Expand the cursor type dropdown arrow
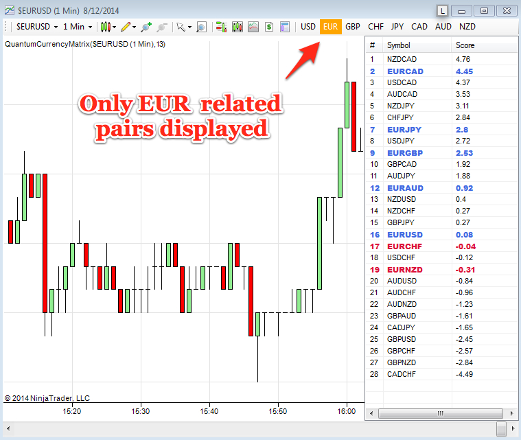Screen dimensions: 521x440 (x=189, y=27)
